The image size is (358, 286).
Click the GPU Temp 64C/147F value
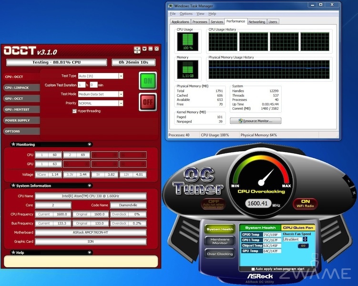272,251
